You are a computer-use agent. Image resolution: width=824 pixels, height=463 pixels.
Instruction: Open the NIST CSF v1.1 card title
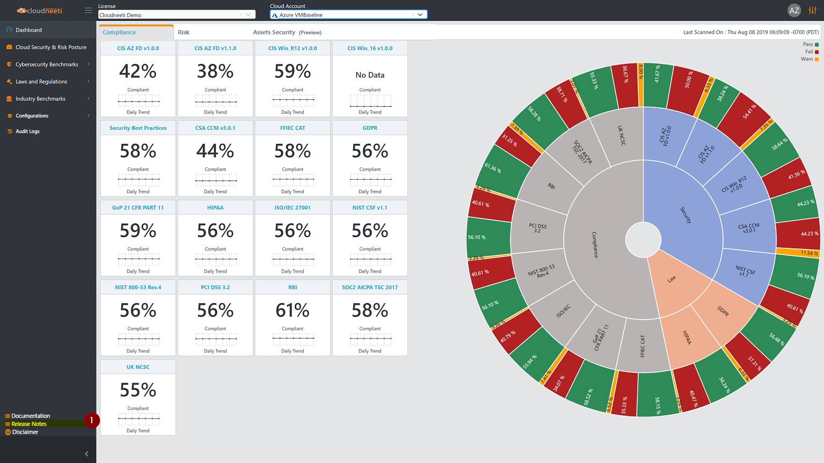pos(370,208)
